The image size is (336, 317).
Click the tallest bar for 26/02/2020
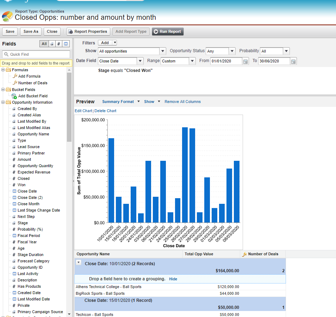click(x=185, y=175)
